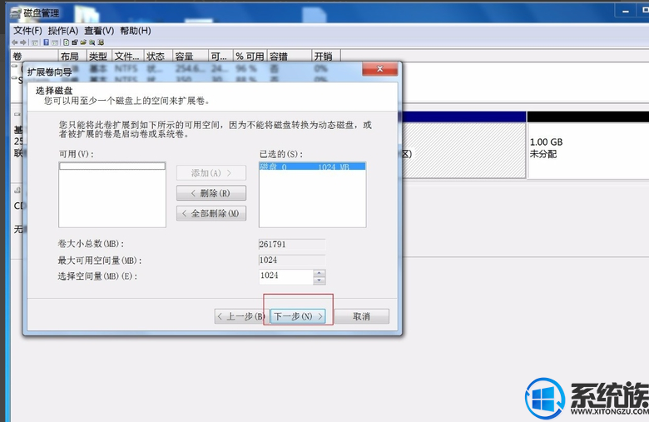Screen dimensions: 649x422
Task: Open Help via blue question-mark toolbar icon
Action: coord(46,42)
